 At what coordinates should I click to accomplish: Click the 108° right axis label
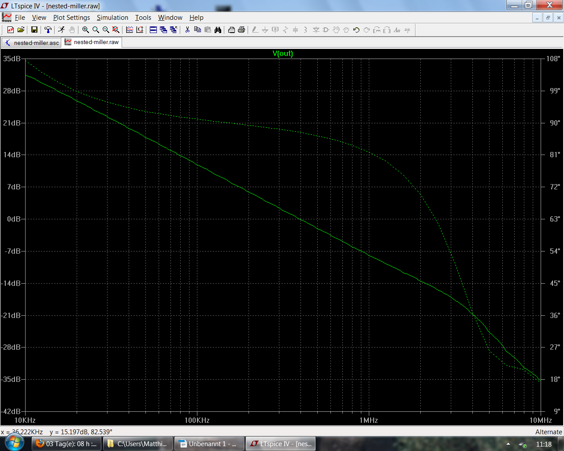click(x=553, y=59)
